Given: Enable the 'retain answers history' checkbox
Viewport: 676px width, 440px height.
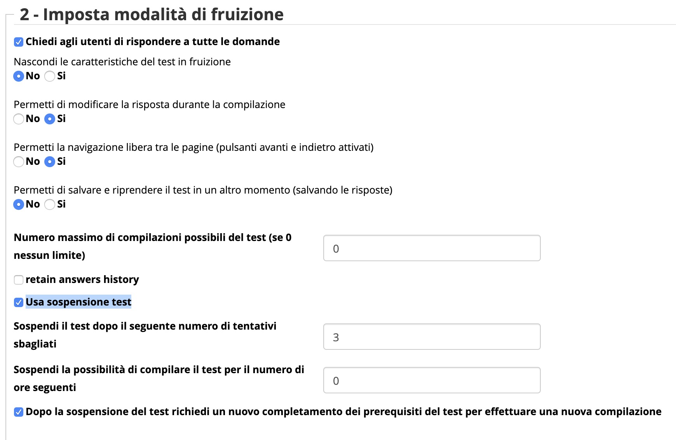Looking at the screenshot, I should coord(18,280).
